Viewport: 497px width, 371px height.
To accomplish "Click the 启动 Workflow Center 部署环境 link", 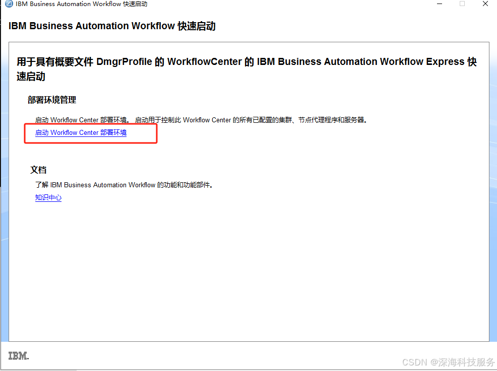I will click(81, 132).
